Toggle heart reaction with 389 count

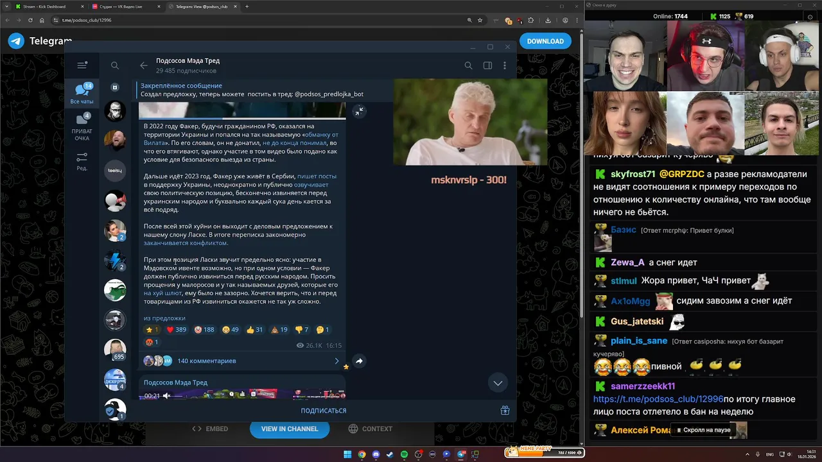(176, 330)
